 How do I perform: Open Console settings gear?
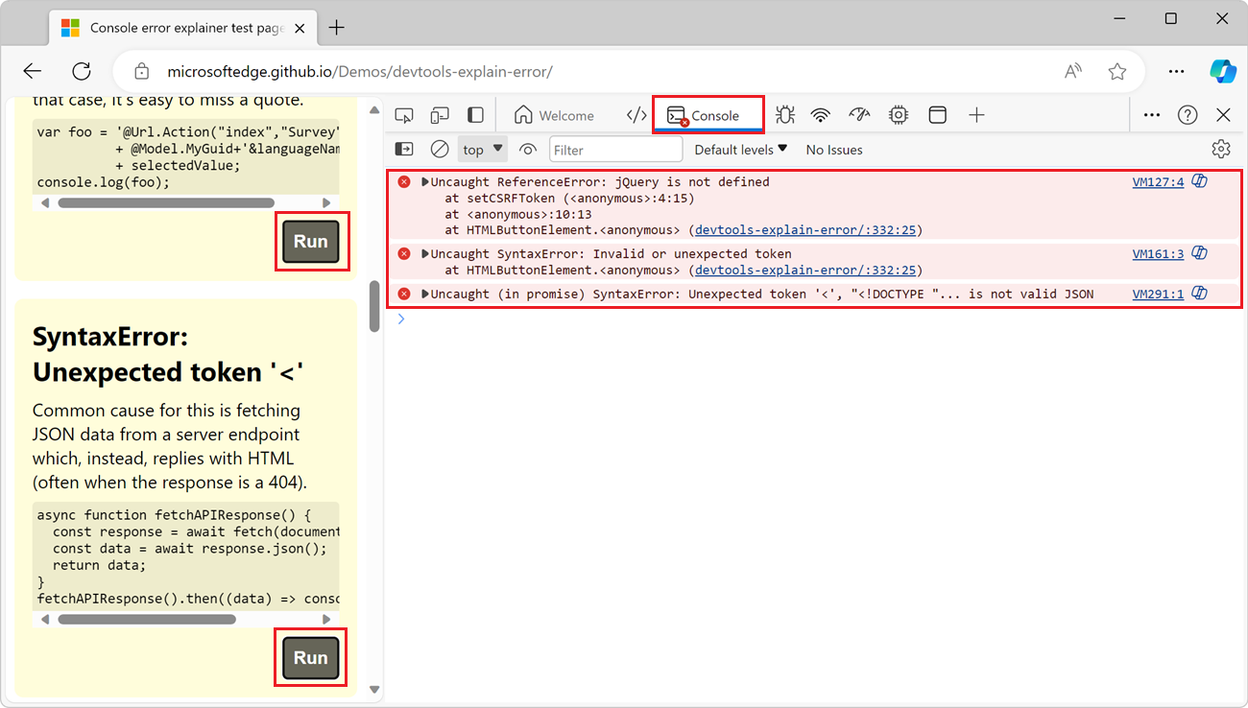click(1221, 149)
